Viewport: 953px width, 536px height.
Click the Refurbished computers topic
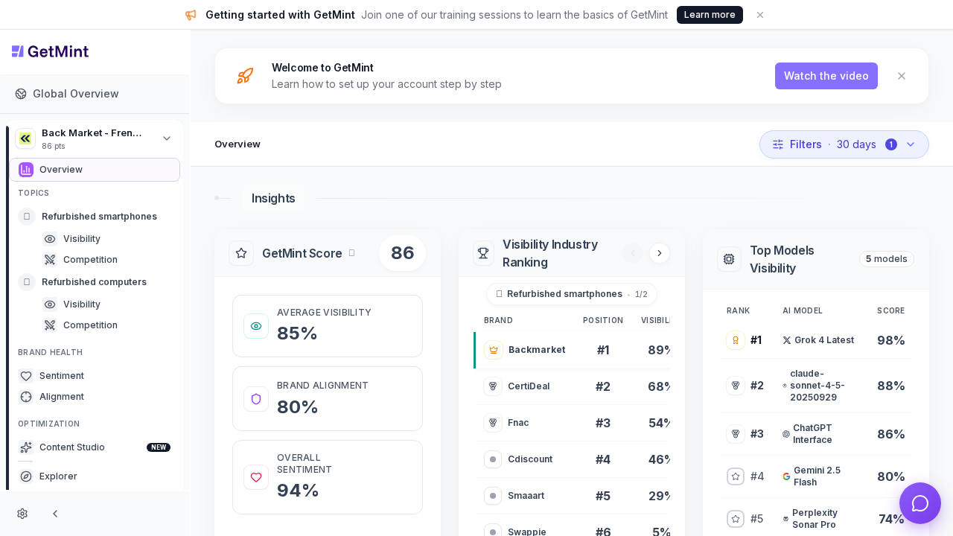click(x=94, y=282)
